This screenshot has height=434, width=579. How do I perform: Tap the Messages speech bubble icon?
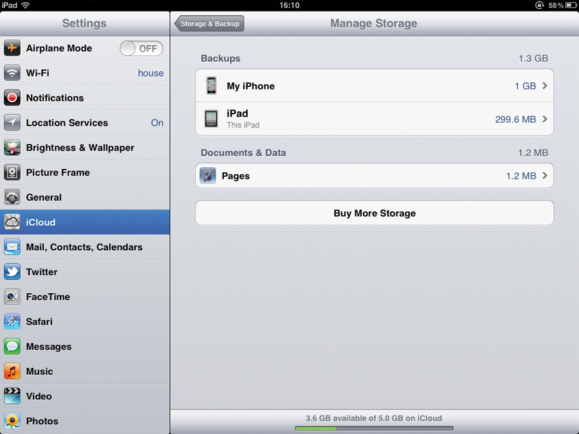(12, 347)
